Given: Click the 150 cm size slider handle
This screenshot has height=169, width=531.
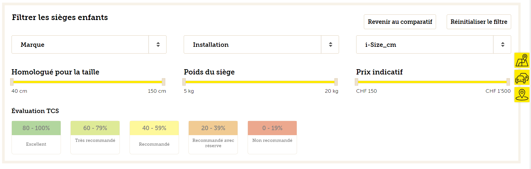Looking at the screenshot, I should click(164, 82).
